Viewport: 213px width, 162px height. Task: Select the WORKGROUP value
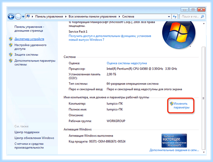[116, 121]
